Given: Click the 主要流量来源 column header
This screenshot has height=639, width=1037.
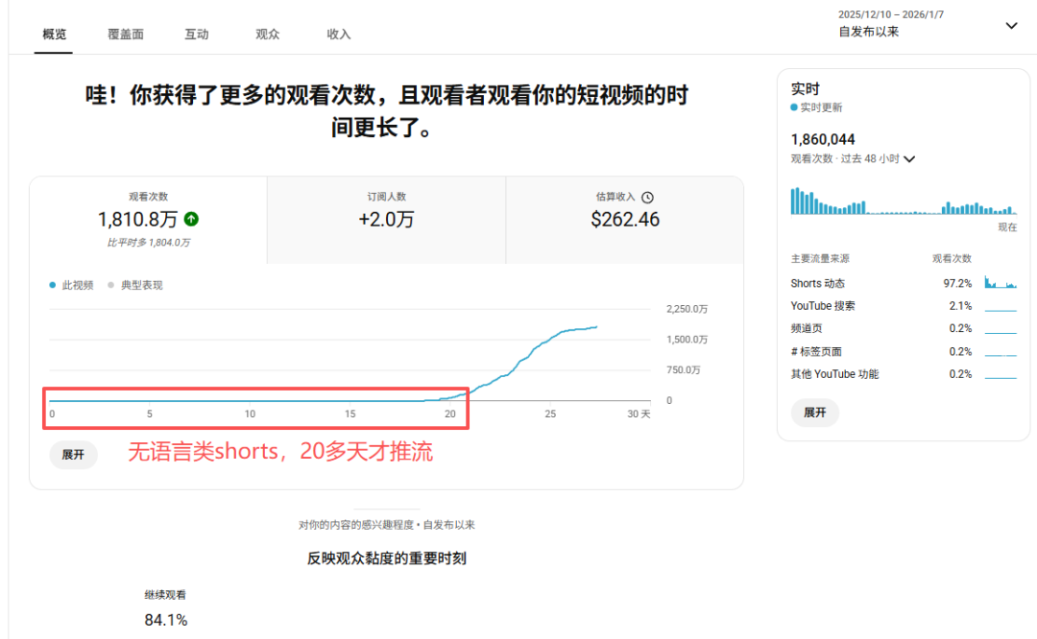Looking at the screenshot, I should pos(820,258).
